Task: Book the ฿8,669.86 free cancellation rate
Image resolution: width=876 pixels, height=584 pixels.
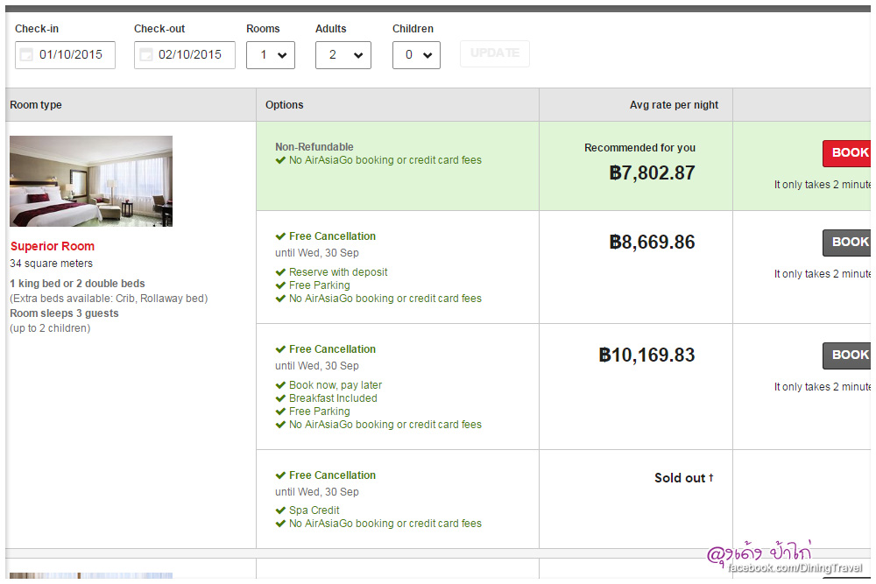Action: click(x=847, y=243)
